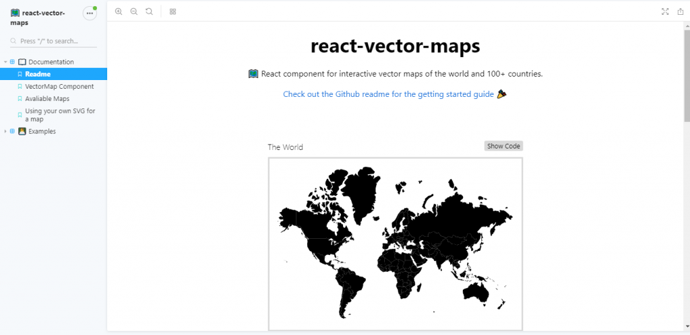This screenshot has width=690, height=335.
Task: Click the scrollbar up arrow
Action: [x=687, y=25]
